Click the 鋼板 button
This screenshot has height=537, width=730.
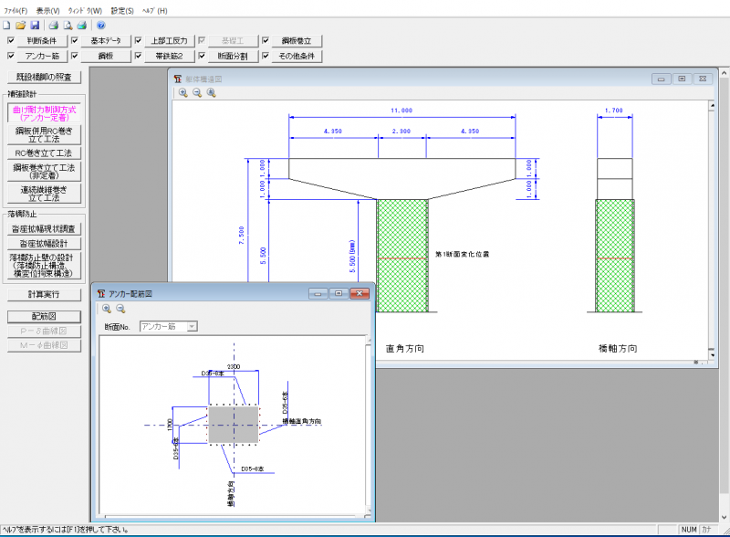point(106,56)
